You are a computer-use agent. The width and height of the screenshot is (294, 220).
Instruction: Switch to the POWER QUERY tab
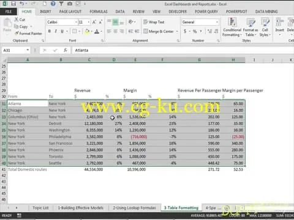coord(206,12)
